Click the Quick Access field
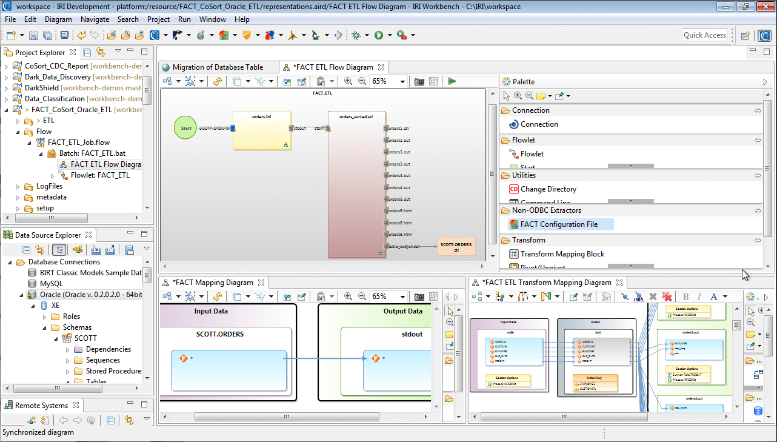Image resolution: width=777 pixels, height=442 pixels. (x=705, y=35)
